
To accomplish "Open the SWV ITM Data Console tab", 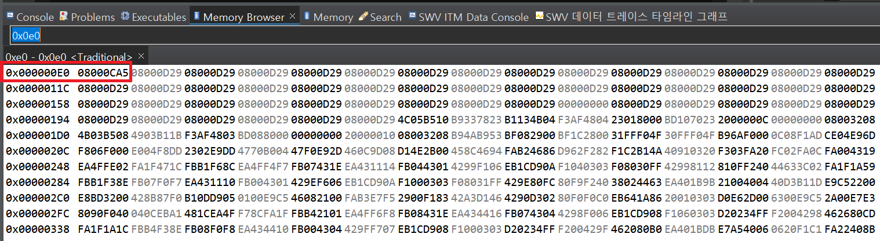I will pyautogui.click(x=468, y=17).
